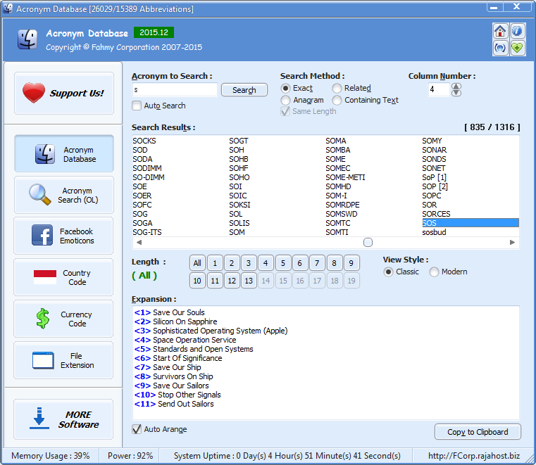Click the Country Code flag icon
The image size is (536, 465).
(x=45, y=277)
